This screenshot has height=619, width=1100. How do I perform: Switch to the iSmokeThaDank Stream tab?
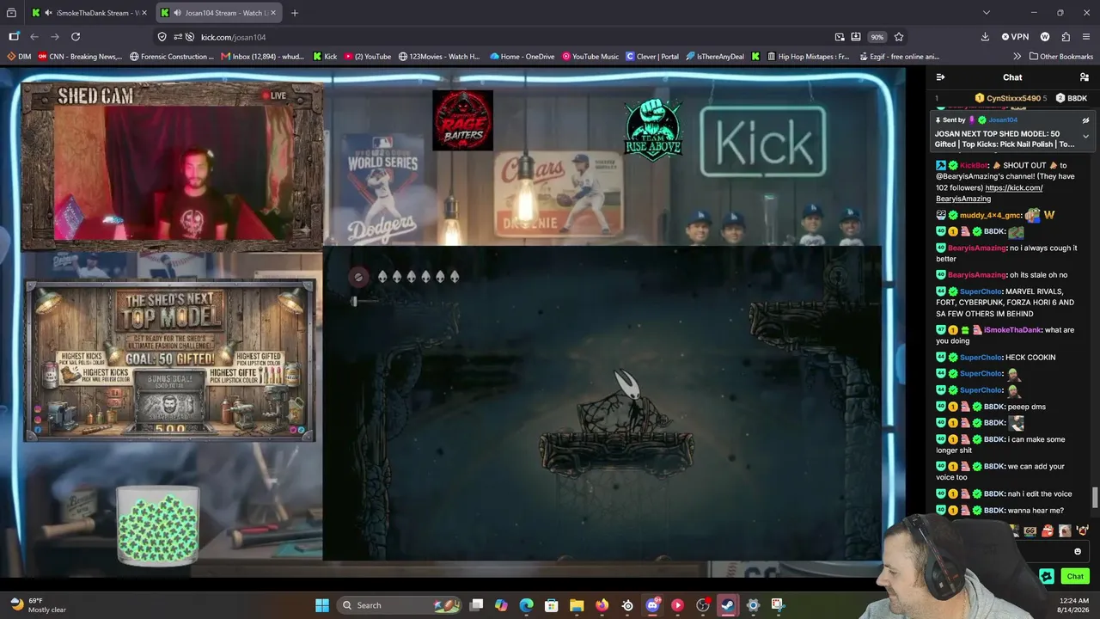point(89,13)
